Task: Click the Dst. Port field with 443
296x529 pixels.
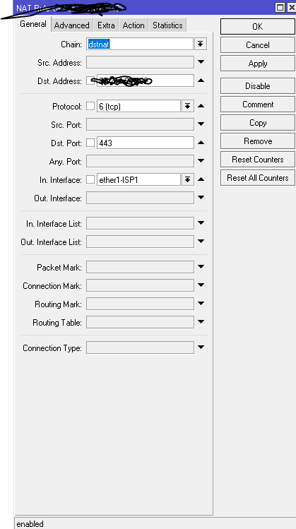Action: pyautogui.click(x=146, y=143)
